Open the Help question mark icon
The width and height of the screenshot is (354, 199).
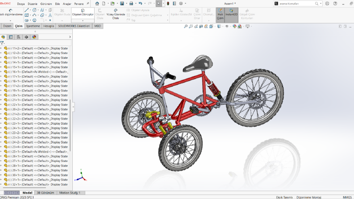click(x=335, y=4)
